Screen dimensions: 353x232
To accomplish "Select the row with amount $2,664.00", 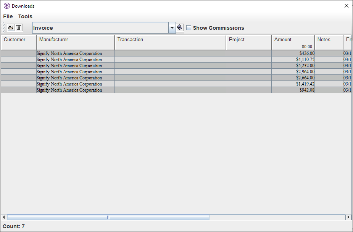I will [176, 77].
